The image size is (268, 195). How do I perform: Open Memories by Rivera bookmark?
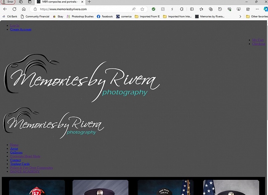[210, 16]
